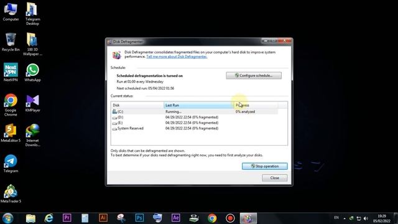Select the (C:) disk row
The height and width of the screenshot is (224, 398).
point(195,111)
